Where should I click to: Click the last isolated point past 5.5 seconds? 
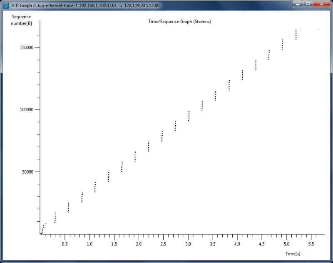pyautogui.click(x=318, y=30)
